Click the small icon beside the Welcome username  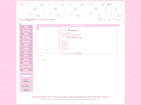26,19
